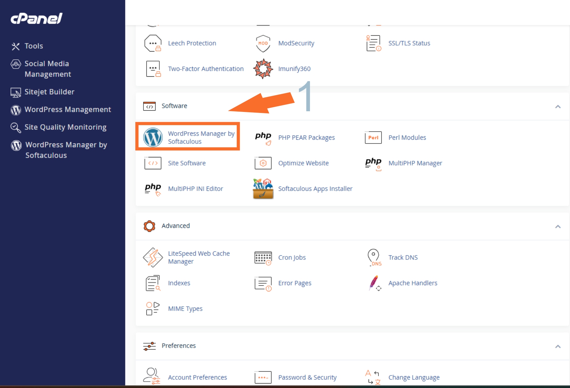Open Softaculous Apps Installer link

315,189
